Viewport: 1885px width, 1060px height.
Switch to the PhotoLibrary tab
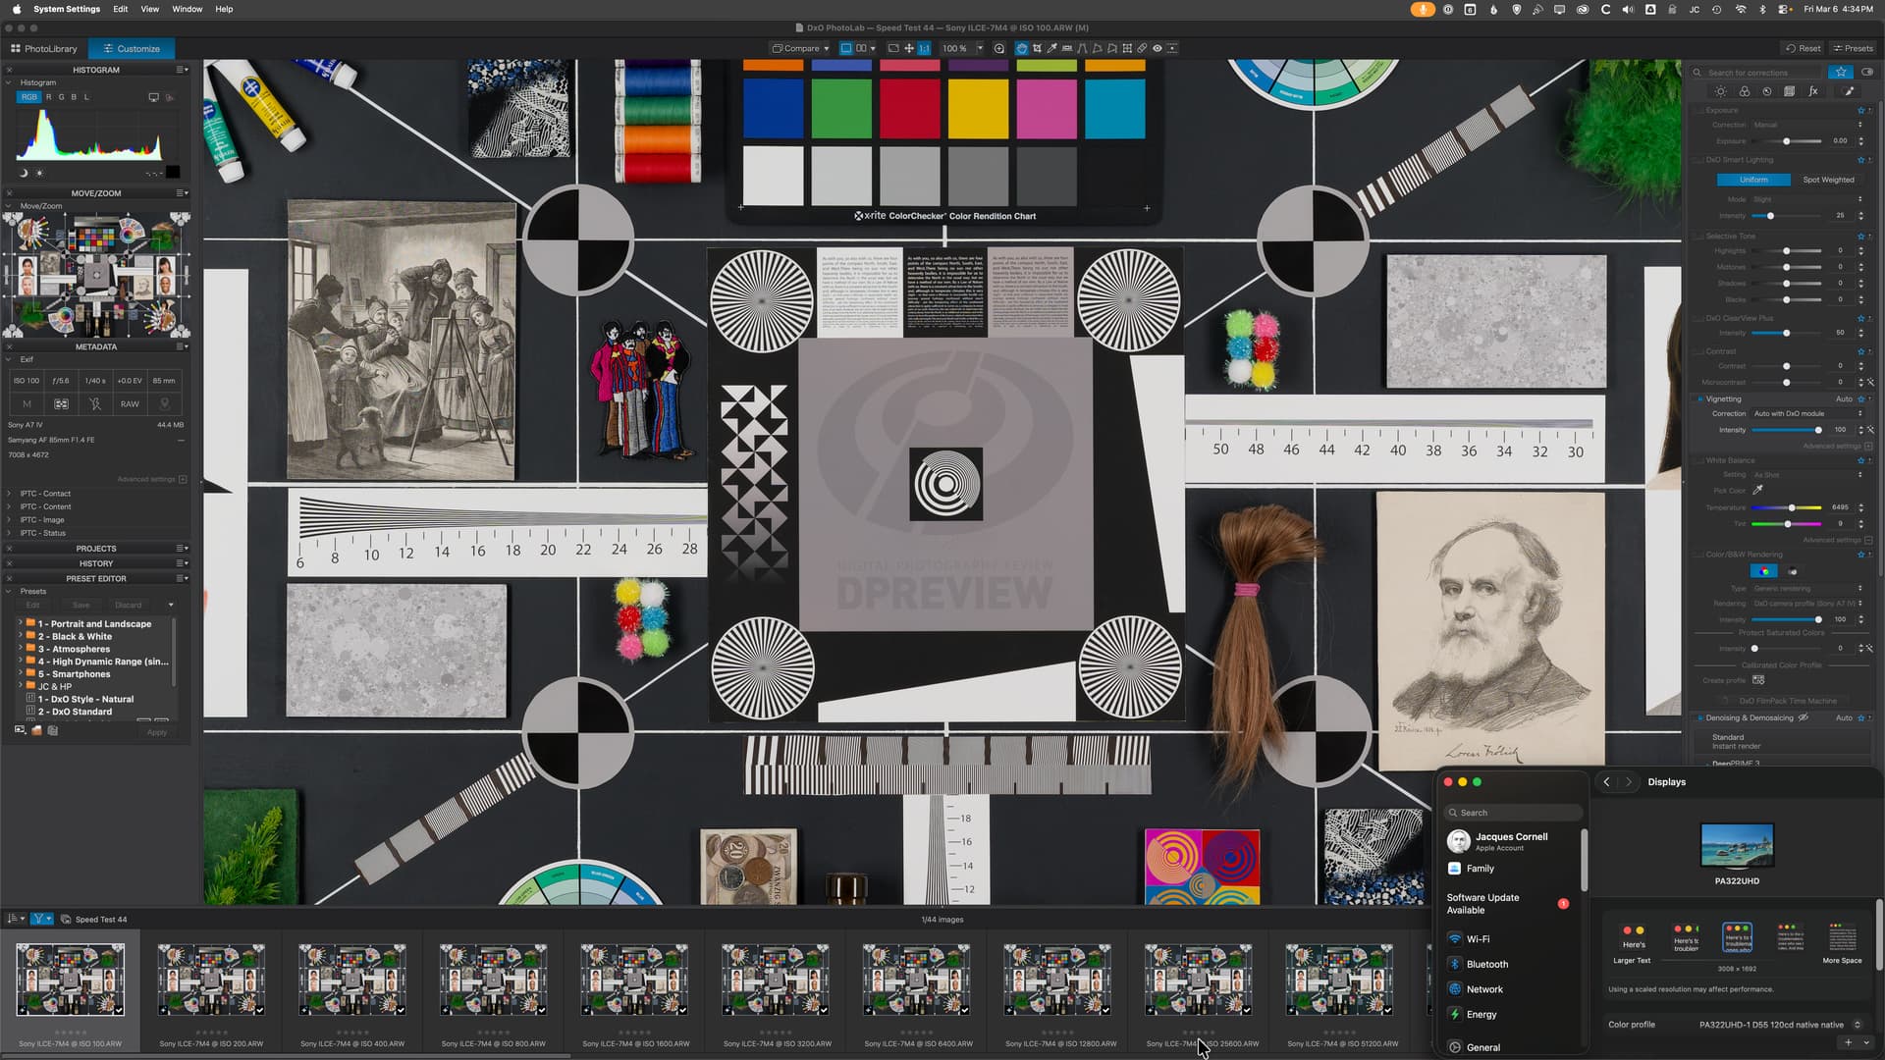44,48
